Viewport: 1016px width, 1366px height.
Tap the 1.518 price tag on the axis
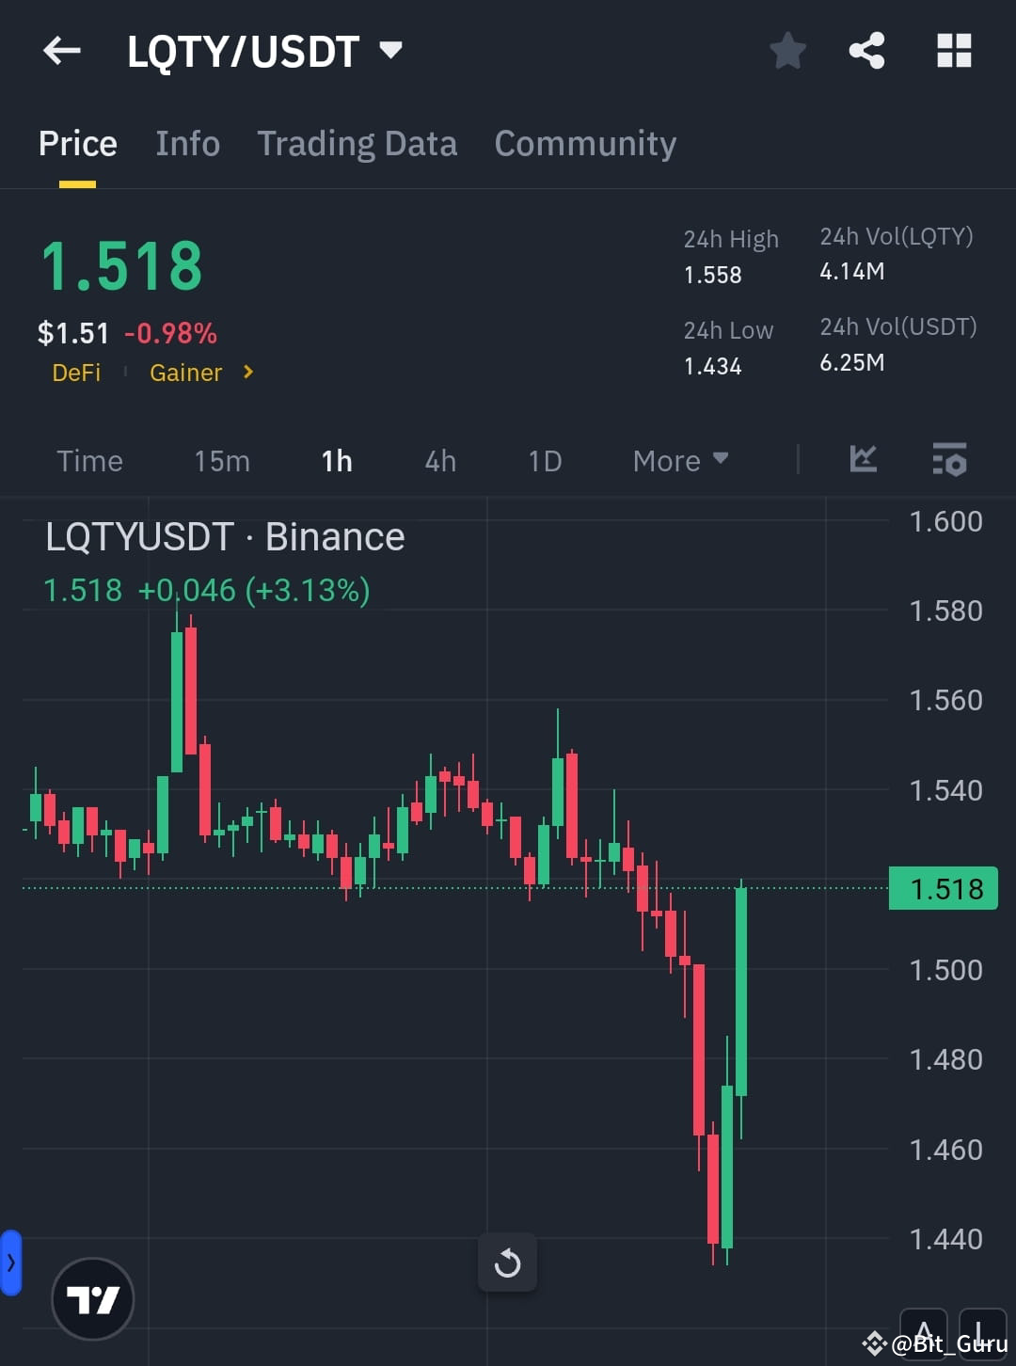click(x=944, y=888)
